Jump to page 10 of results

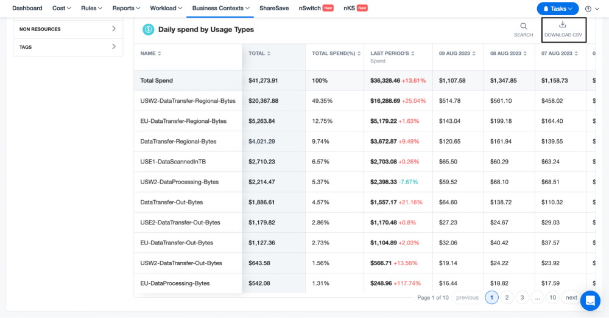click(552, 297)
